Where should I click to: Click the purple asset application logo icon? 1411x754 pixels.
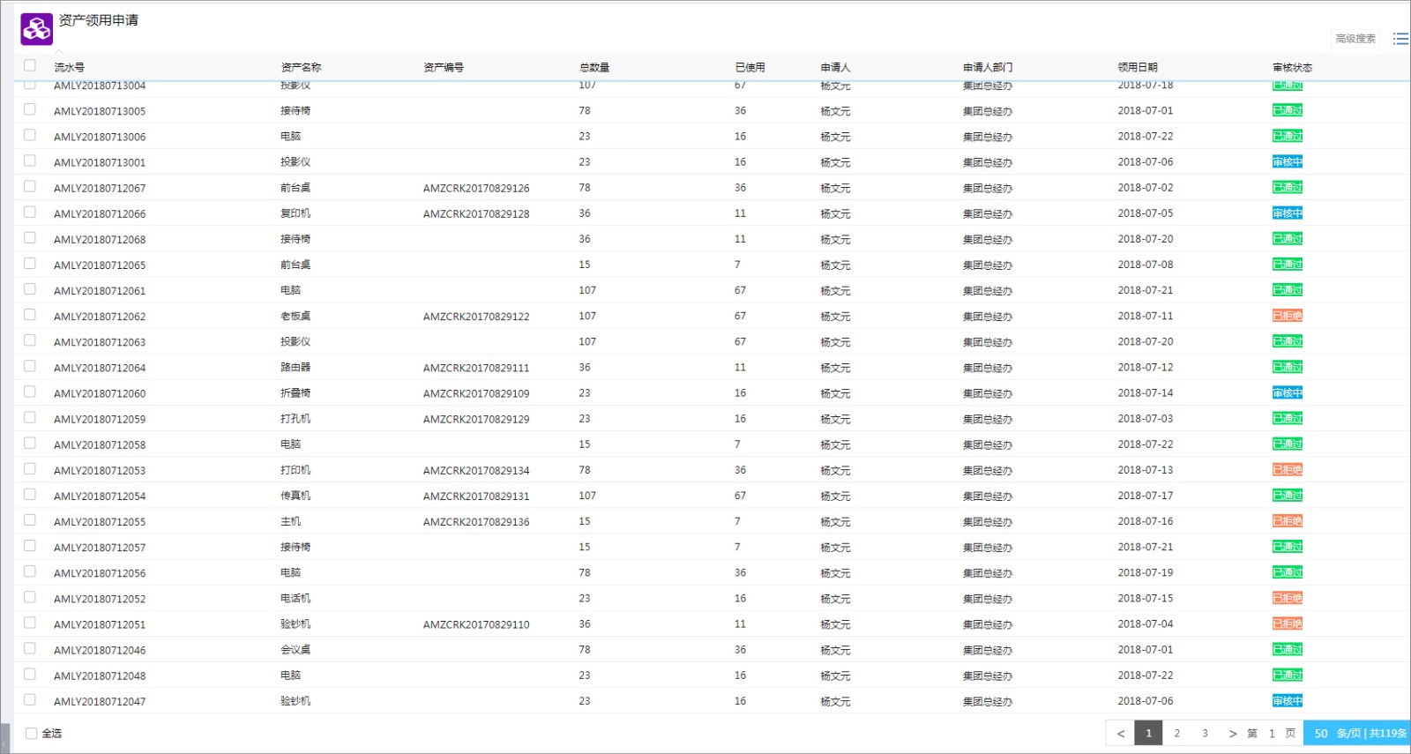[x=37, y=29]
